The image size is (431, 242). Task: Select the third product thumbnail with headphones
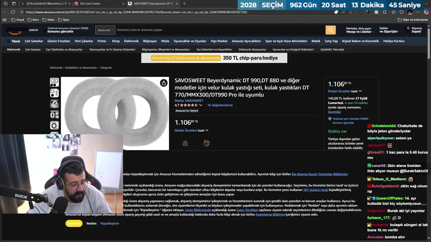pos(54,104)
